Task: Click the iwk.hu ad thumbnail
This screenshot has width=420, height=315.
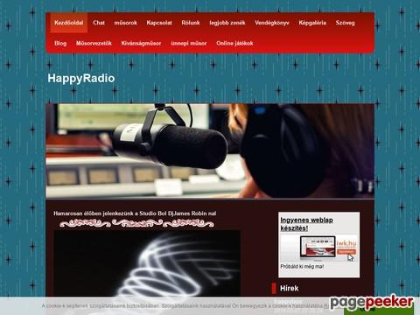Action: tap(318, 248)
